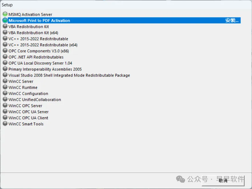
Task: Select the WinCC Runtime entry
Action: [23, 88]
